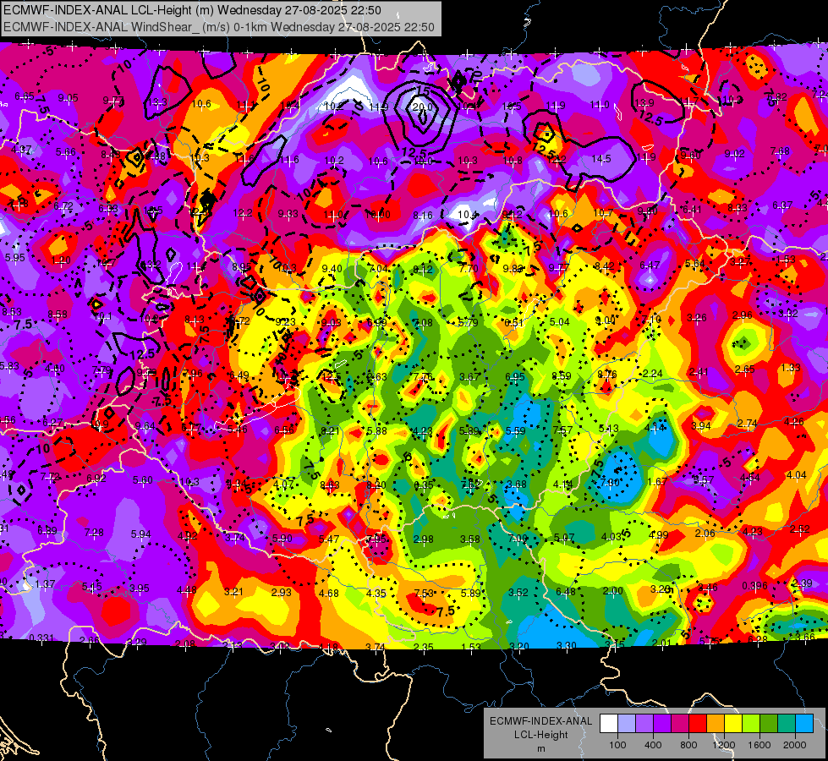Click the legend caption 'ECMWF-INDEX-ANAL'
Viewport: 828px width, 761px height.
(x=540, y=721)
